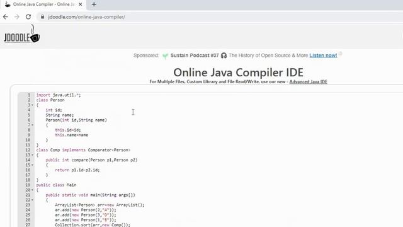This screenshot has width=403, height=227.
Task: Click the 'this.name=name' code line
Action: tap(71, 135)
